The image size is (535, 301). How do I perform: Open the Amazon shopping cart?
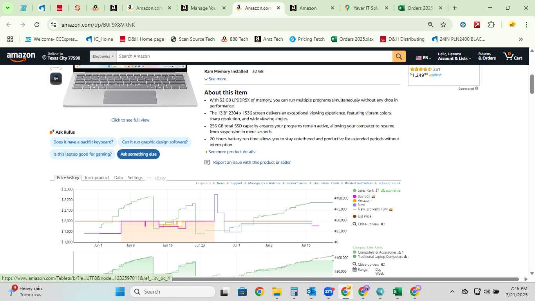[x=513, y=56]
